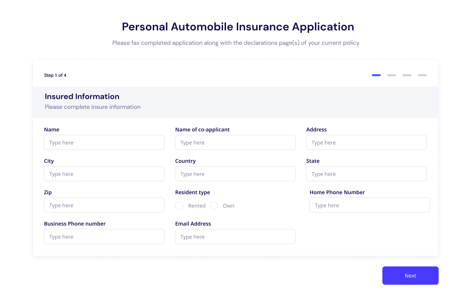Image resolution: width=471 pixels, height=305 pixels.
Task: Click the fourth step progress bar
Action: point(422,75)
